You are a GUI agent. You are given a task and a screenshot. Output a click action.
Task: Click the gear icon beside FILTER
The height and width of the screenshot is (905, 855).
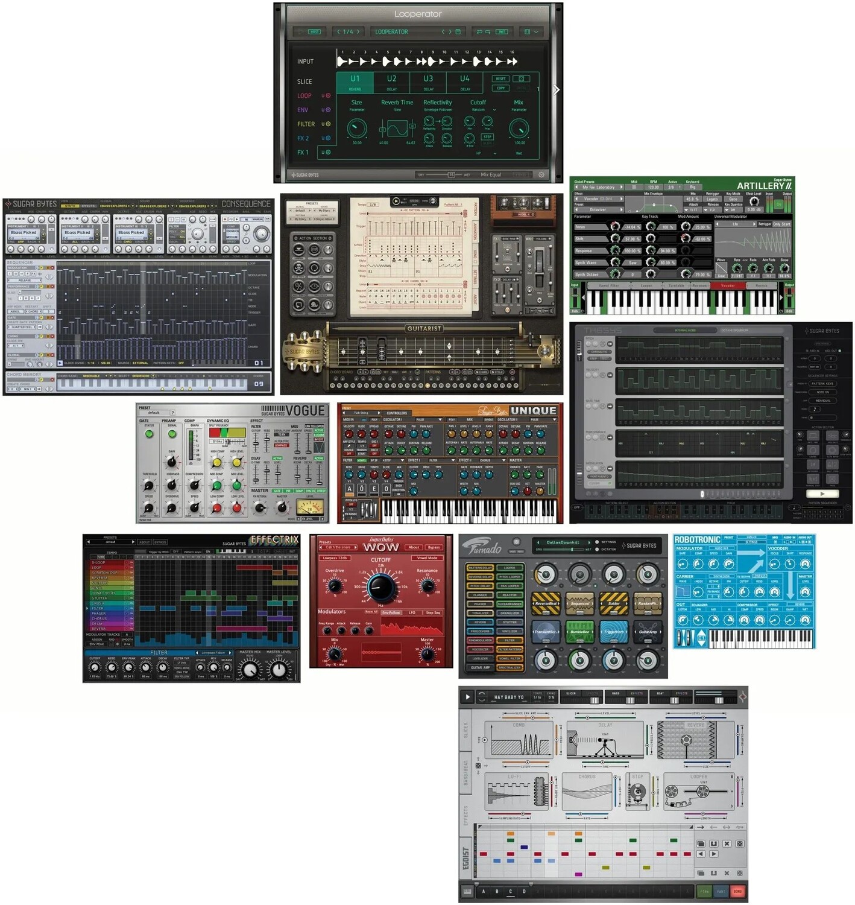328,124
